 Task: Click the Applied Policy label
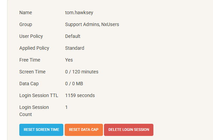34,48
